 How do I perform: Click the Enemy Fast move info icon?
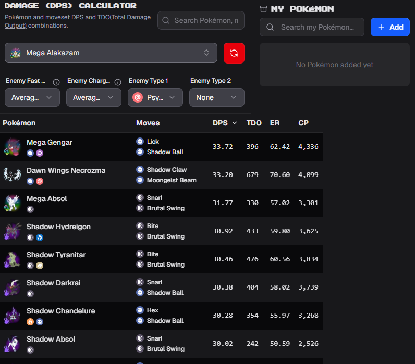click(x=56, y=82)
